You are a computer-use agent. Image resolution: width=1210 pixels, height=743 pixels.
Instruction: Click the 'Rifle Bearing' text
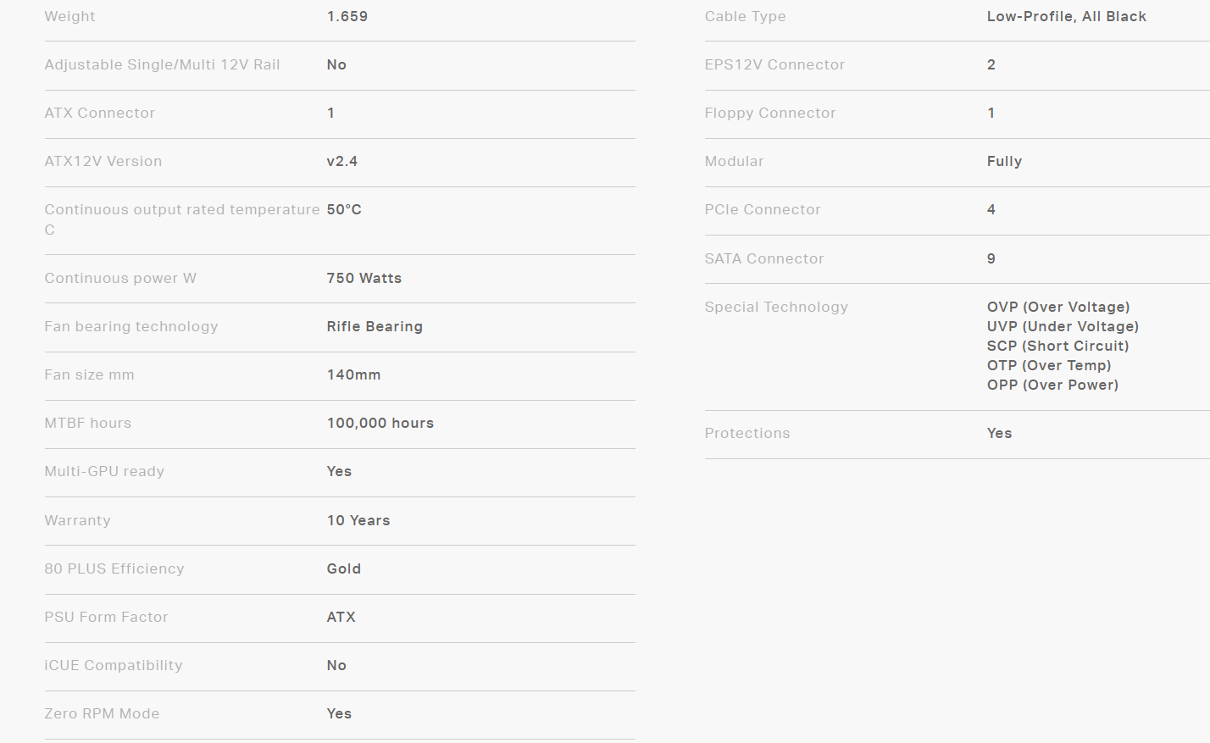coord(375,326)
